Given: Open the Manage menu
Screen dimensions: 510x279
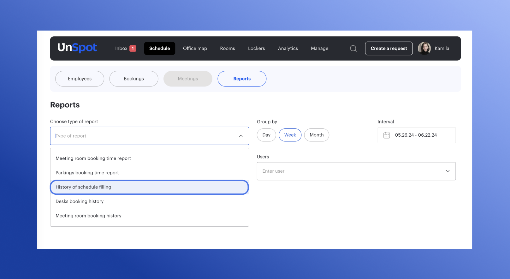Looking at the screenshot, I should tap(320, 48).
